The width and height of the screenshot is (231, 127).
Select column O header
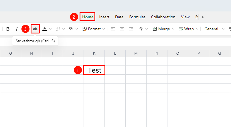point(178,53)
